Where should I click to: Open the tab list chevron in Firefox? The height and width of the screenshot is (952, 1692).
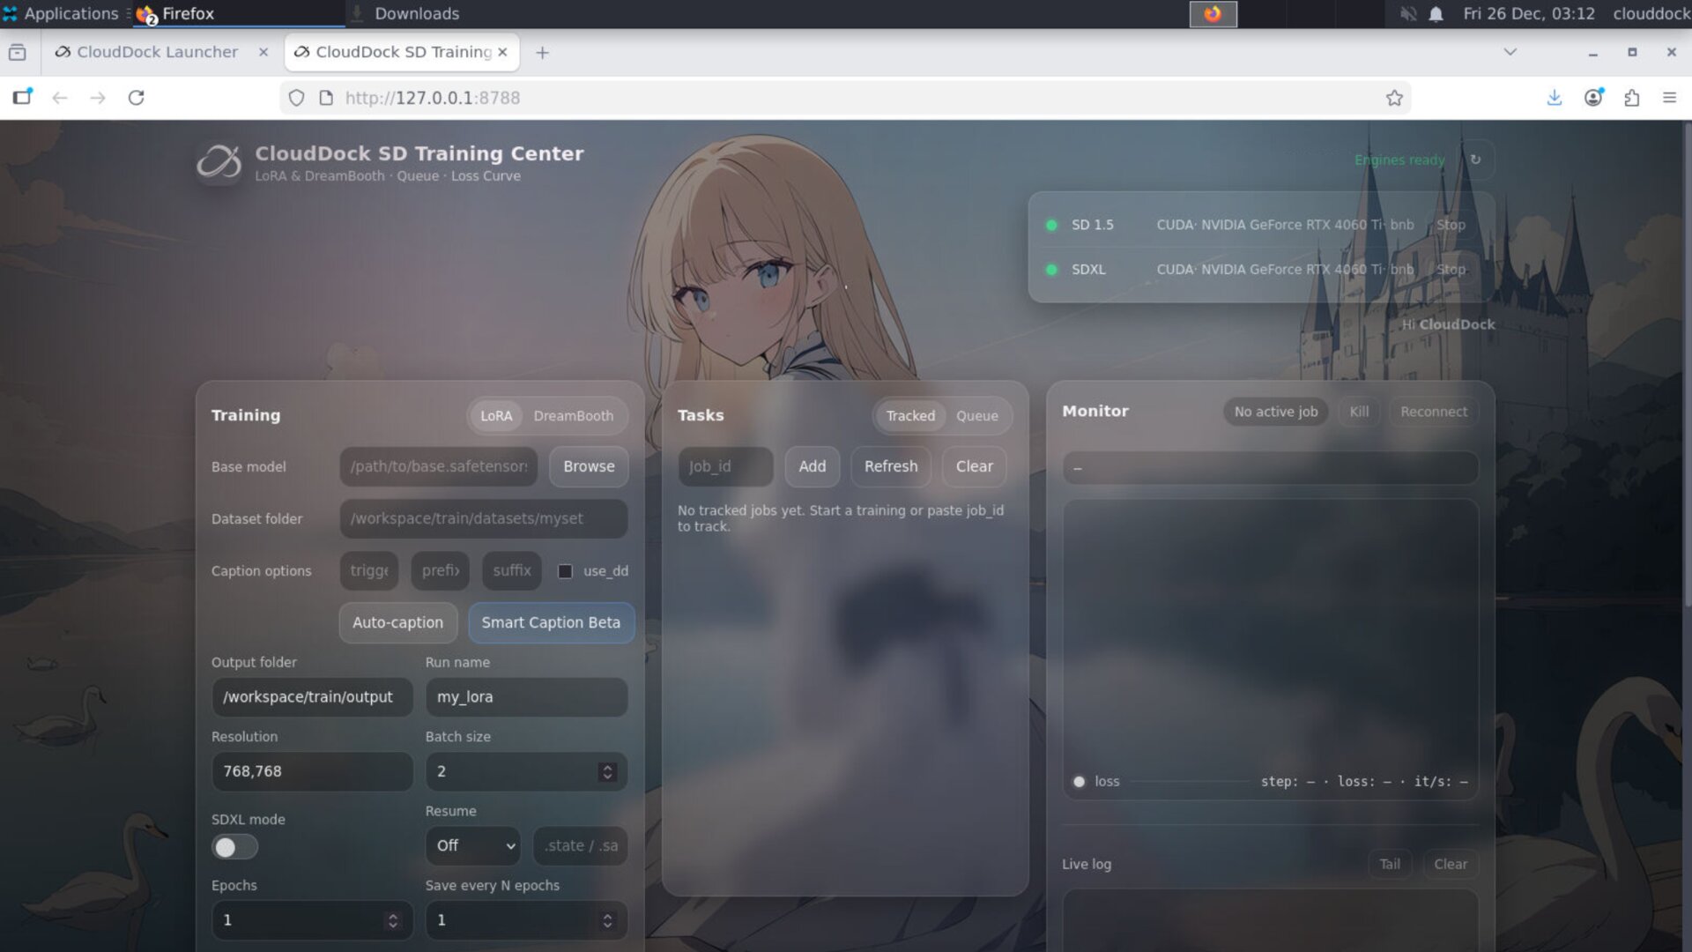click(1510, 52)
